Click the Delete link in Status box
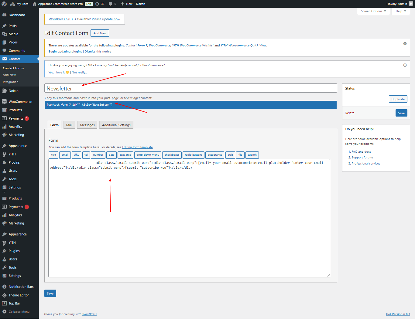This screenshot has width=415, height=319. pyautogui.click(x=349, y=113)
